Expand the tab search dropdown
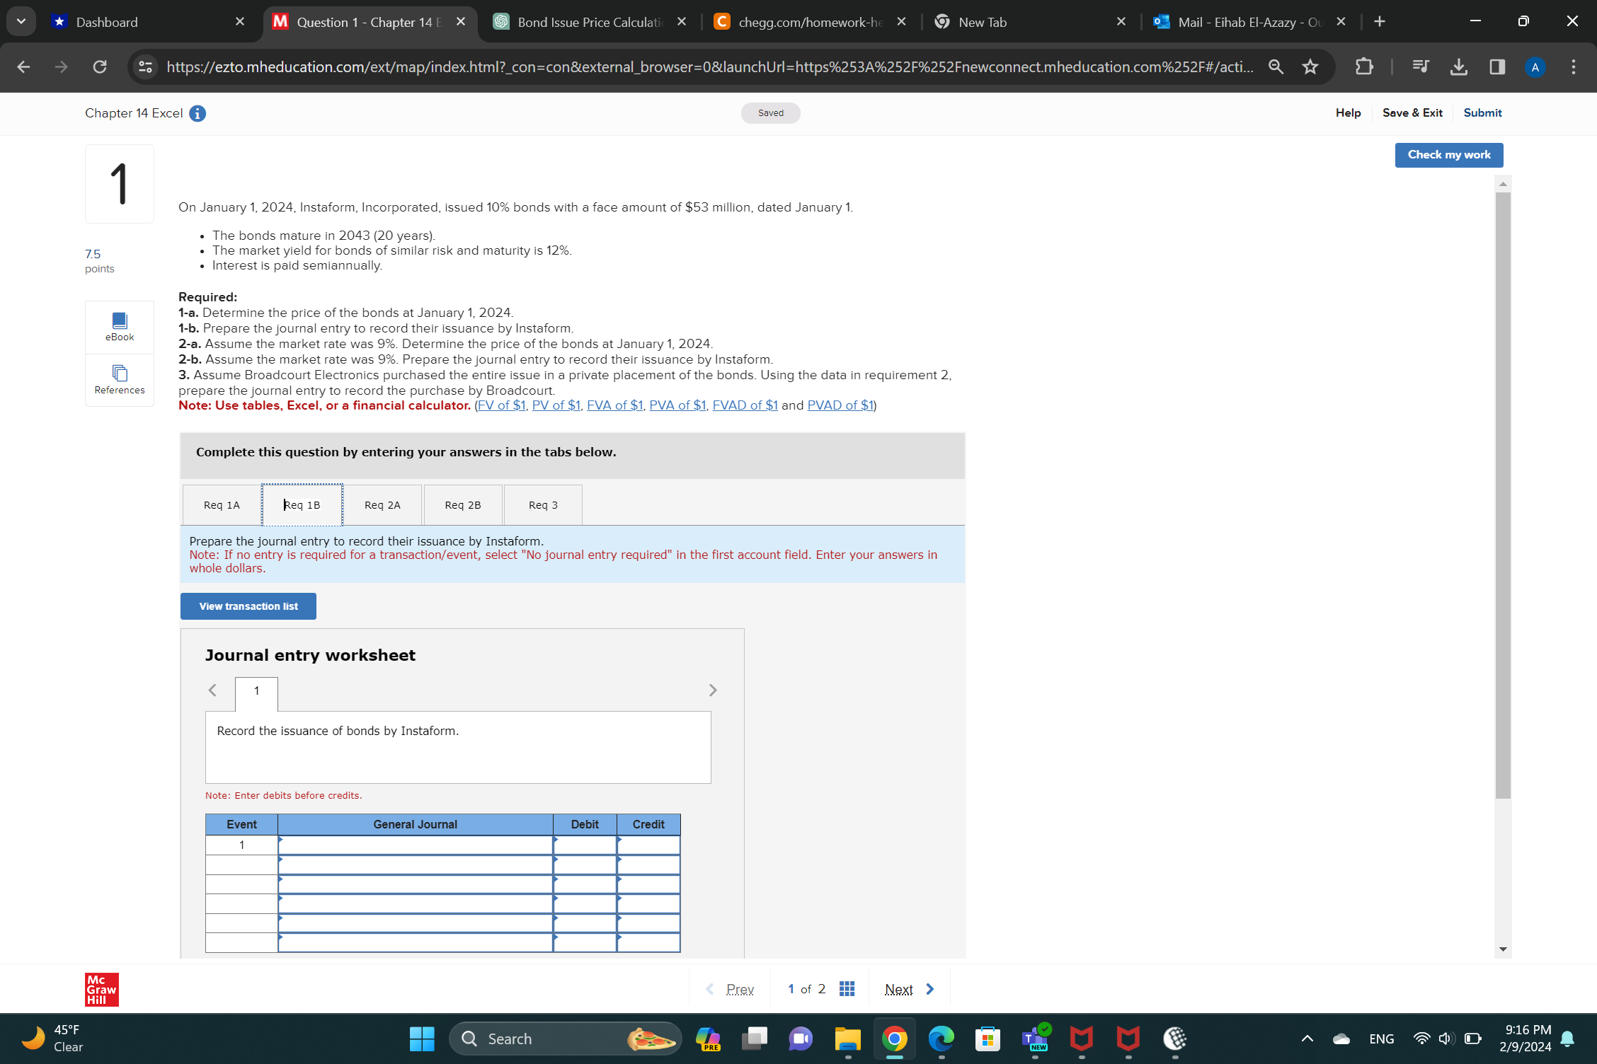 point(21,21)
